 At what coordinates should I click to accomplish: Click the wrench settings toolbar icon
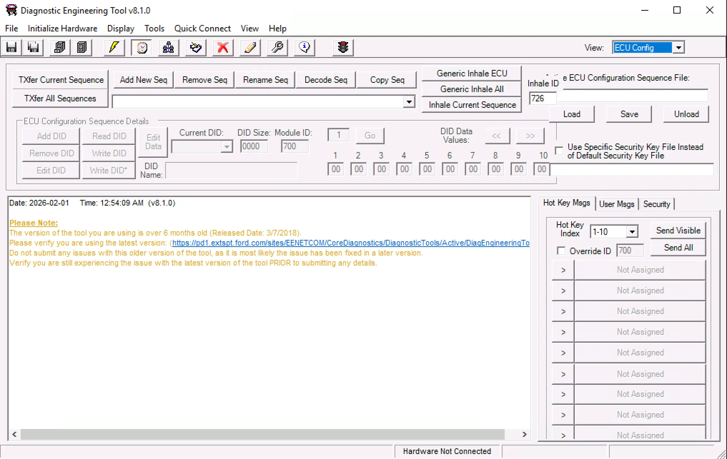pos(277,47)
